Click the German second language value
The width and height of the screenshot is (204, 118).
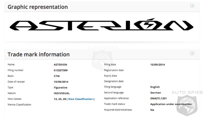point(156,93)
